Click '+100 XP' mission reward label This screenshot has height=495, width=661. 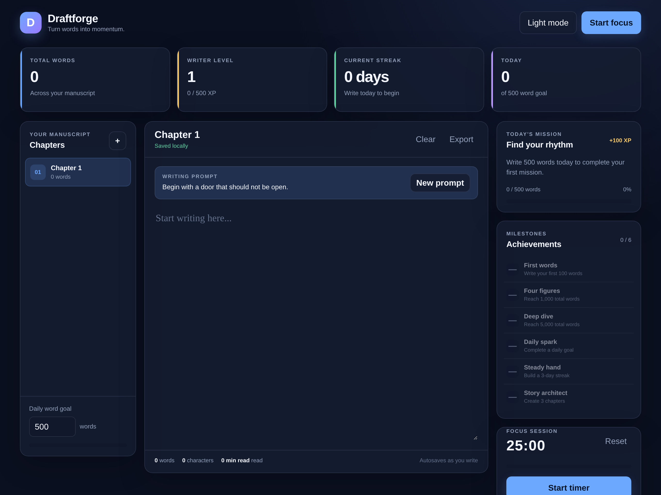pyautogui.click(x=620, y=141)
